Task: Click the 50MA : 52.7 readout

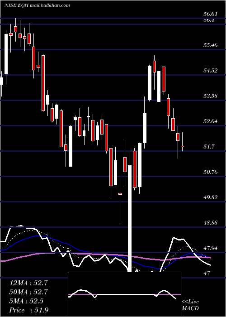Action: tap(28, 292)
